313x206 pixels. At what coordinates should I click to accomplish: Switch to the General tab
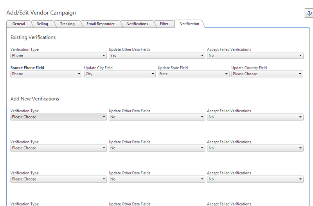[x=18, y=24]
